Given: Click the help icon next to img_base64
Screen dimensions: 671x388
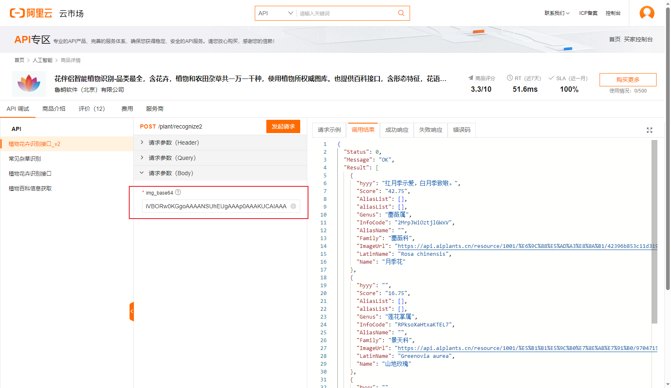Looking at the screenshot, I should 178,192.
